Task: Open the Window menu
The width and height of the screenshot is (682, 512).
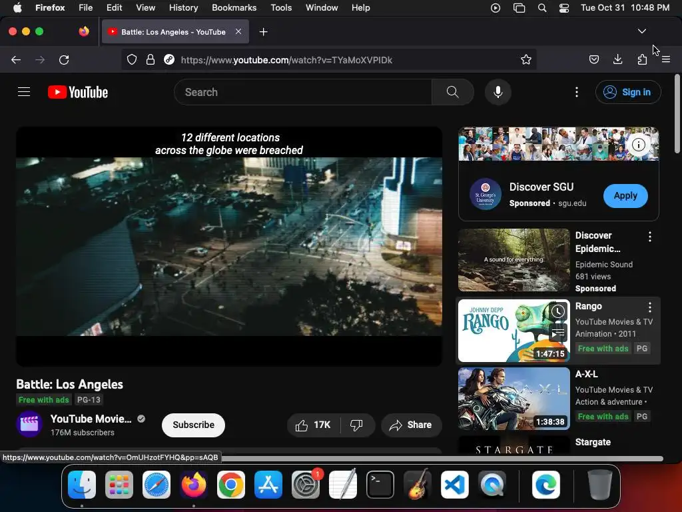Action: [x=322, y=8]
